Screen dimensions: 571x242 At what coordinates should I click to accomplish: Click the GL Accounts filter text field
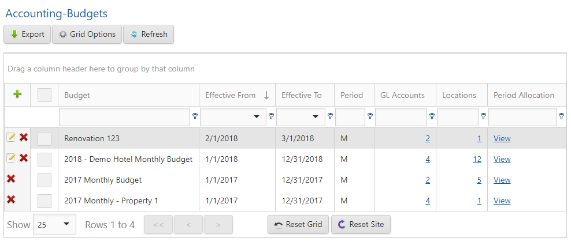click(401, 116)
